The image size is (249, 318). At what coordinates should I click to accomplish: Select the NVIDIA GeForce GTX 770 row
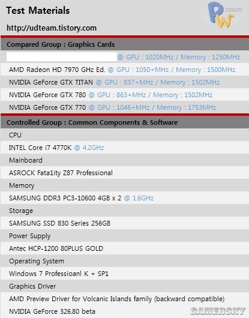coord(125,107)
